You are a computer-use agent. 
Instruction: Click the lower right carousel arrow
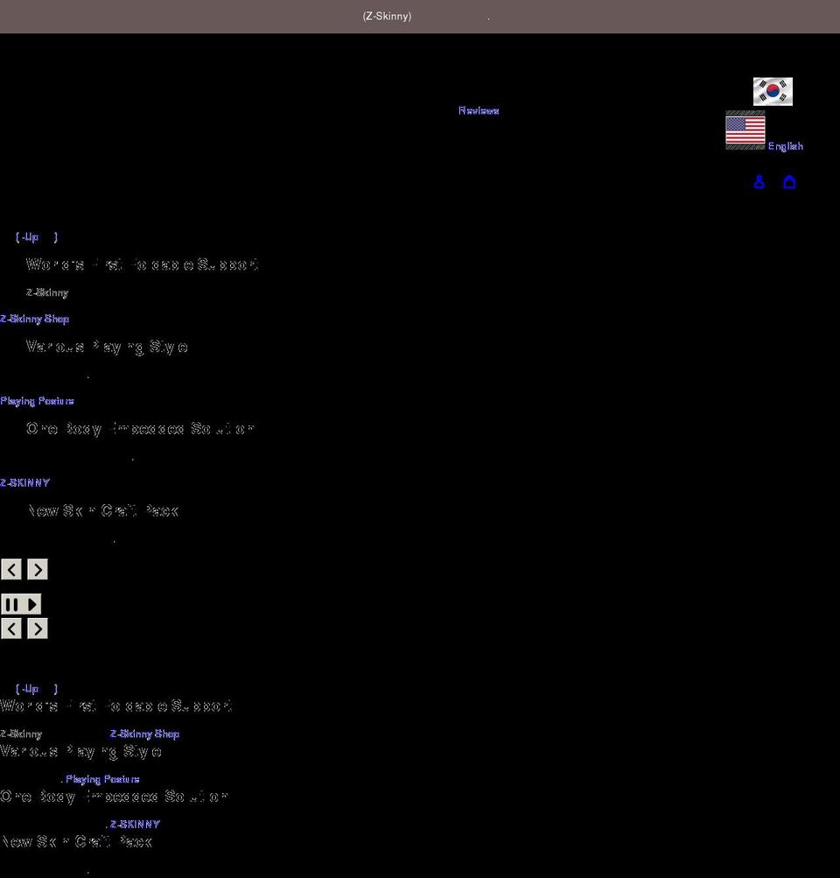click(x=37, y=629)
